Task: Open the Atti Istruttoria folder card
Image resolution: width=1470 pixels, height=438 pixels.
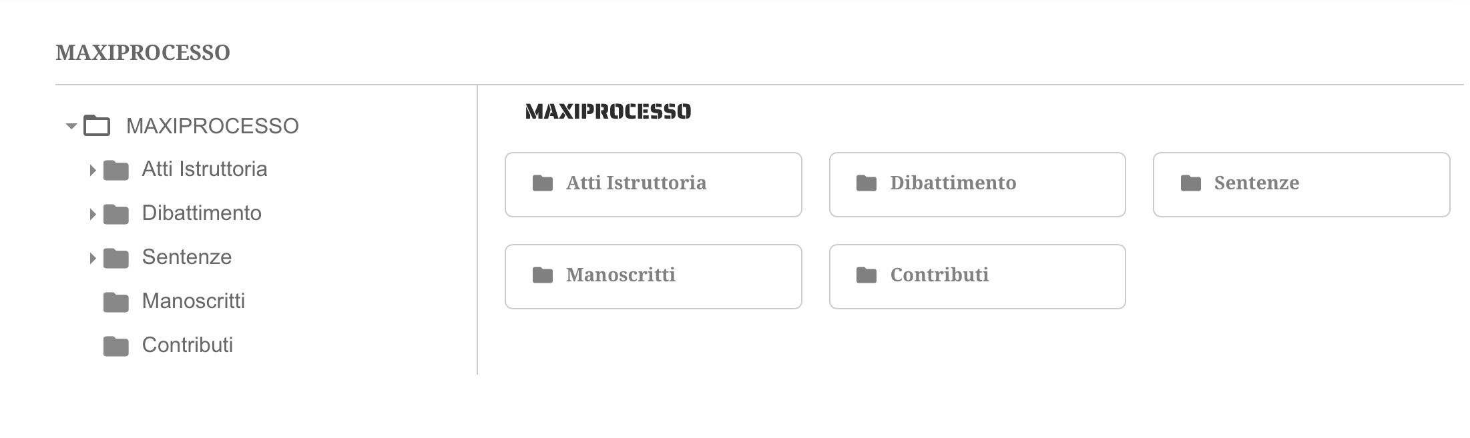Action: [x=653, y=184]
